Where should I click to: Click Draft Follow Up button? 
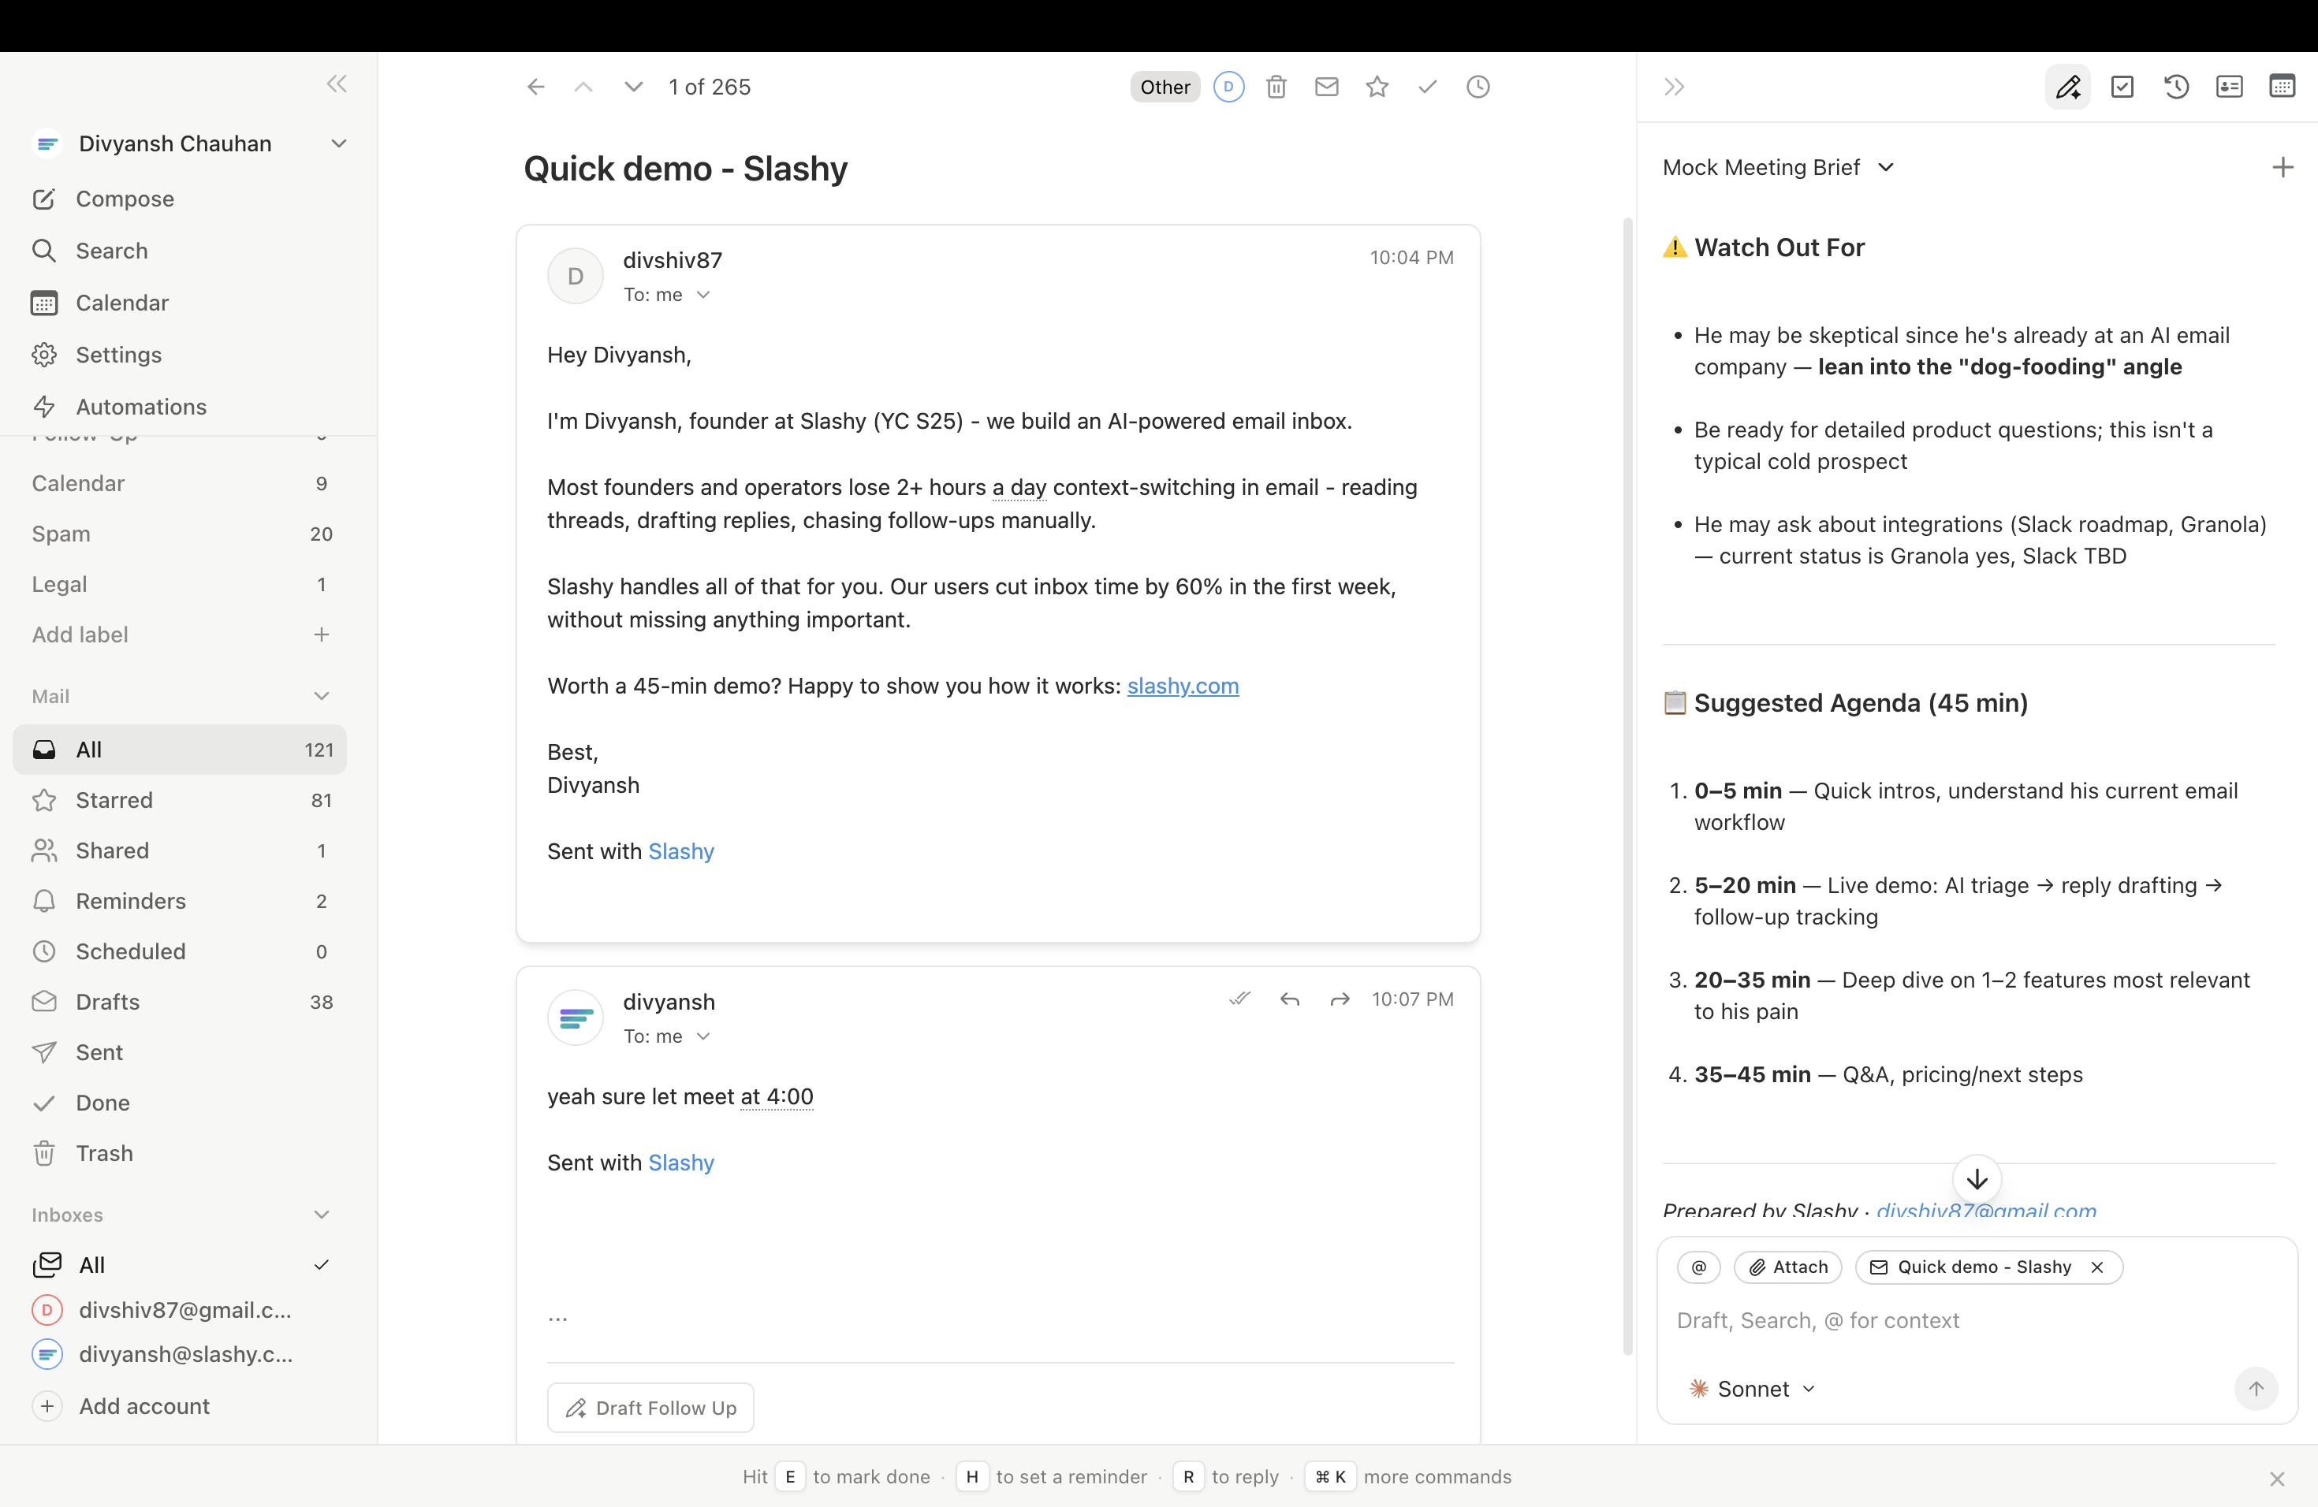tap(650, 1408)
